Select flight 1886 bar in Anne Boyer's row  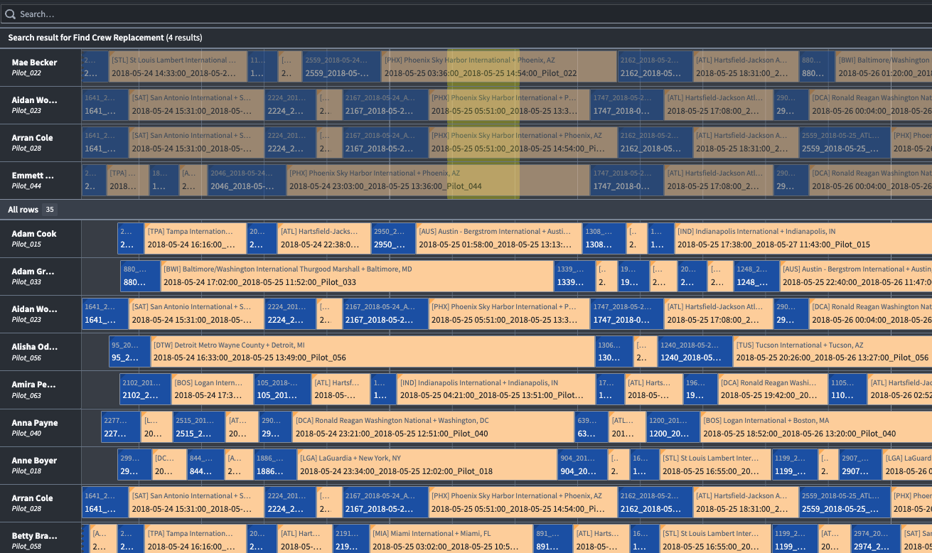click(275, 465)
